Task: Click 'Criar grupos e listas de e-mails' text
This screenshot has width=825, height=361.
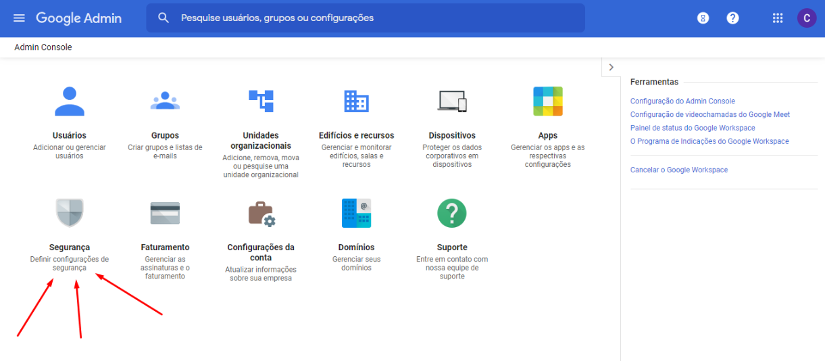Action: 165,151
